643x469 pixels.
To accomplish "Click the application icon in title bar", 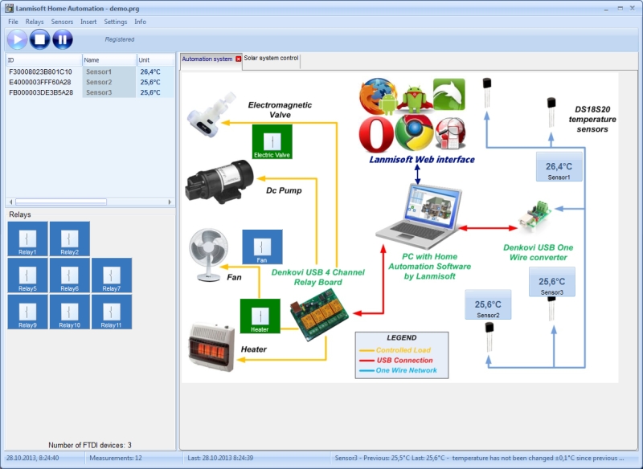I will tap(10, 8).
